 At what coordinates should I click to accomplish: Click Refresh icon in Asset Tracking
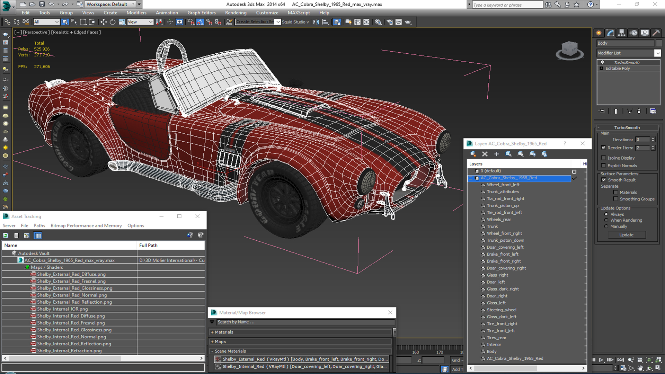[6, 235]
